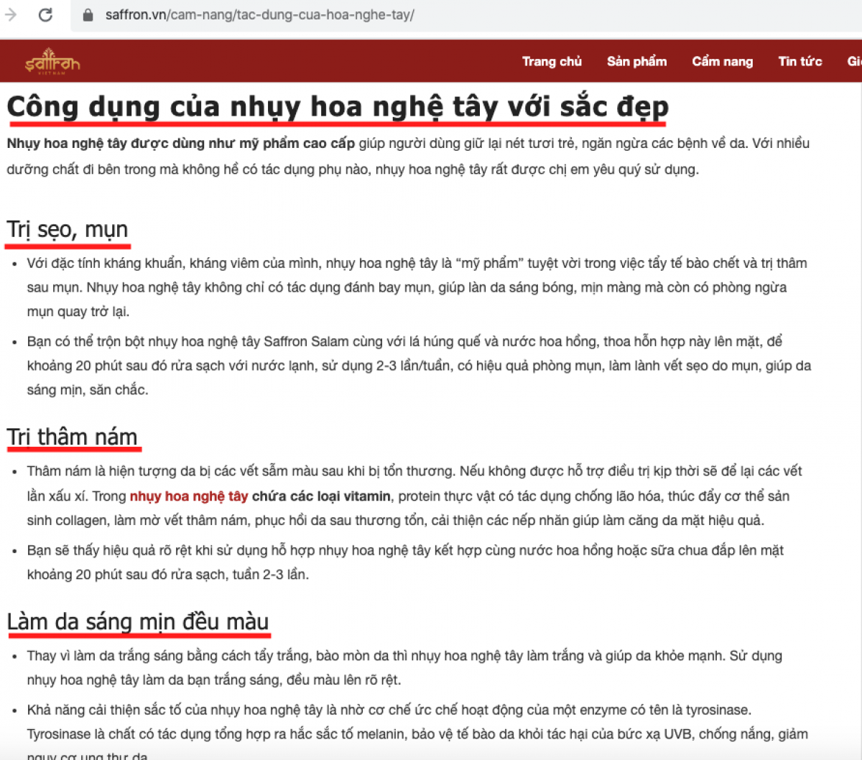Image resolution: width=862 pixels, height=760 pixels.
Task: Click the saffron.vn address bar URL
Action: coord(259,15)
